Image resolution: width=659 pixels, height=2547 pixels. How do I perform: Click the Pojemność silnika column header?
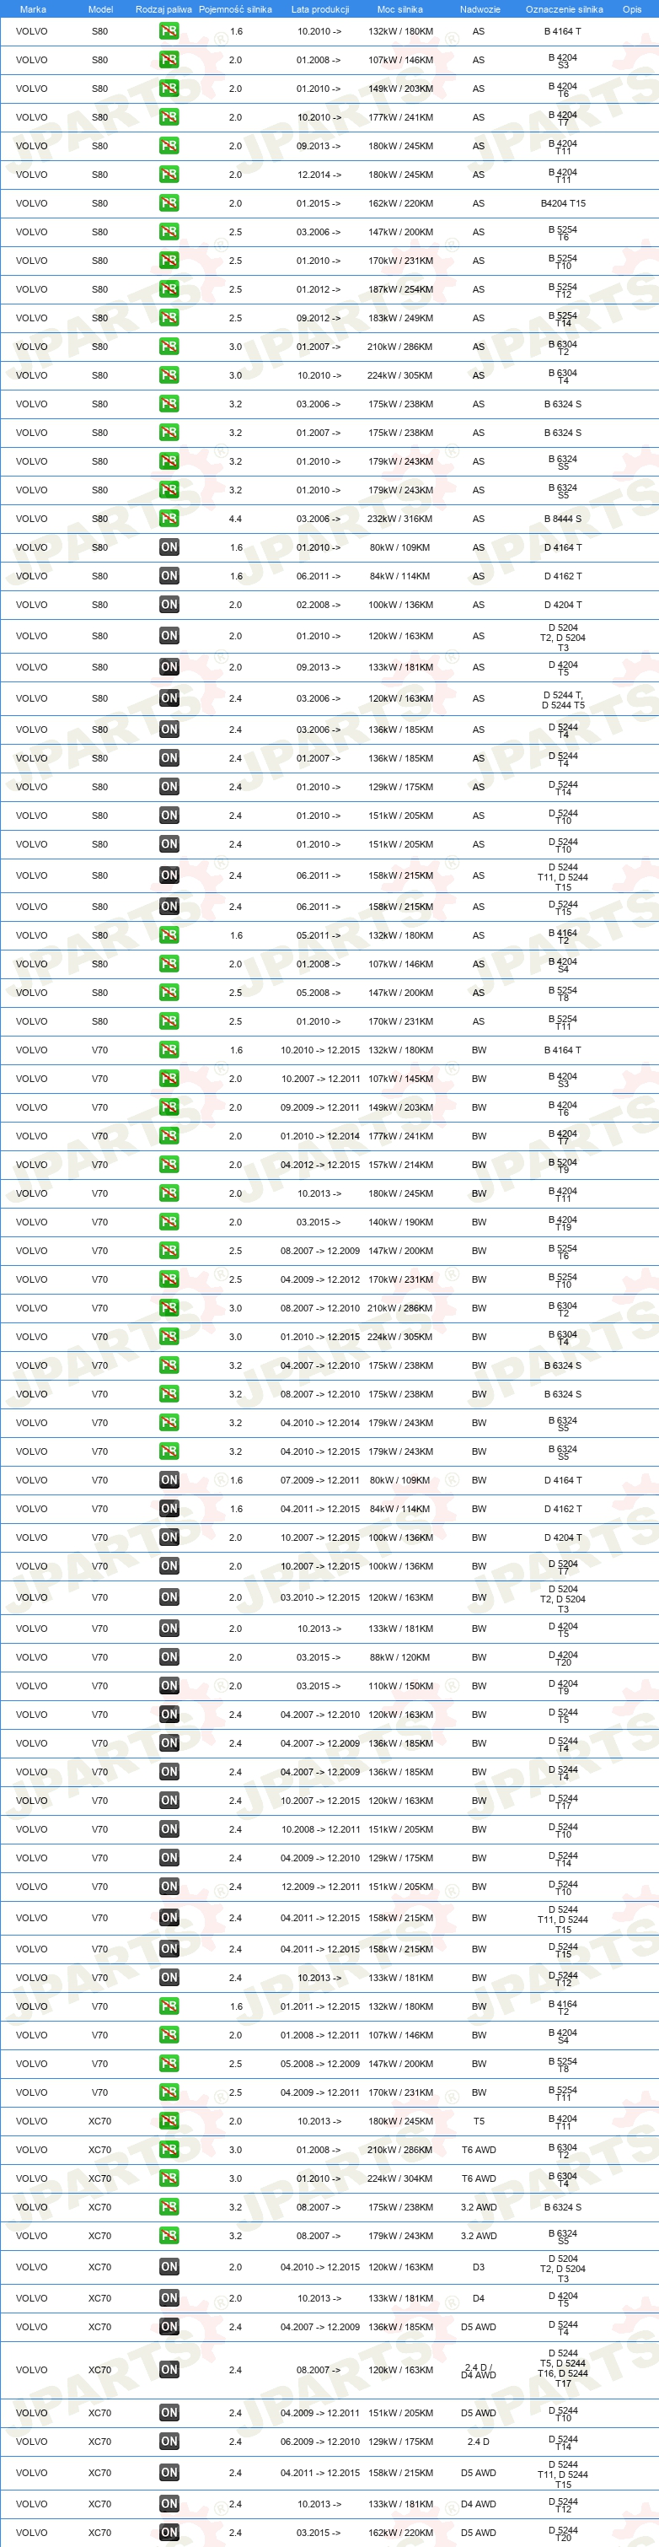[235, 9]
